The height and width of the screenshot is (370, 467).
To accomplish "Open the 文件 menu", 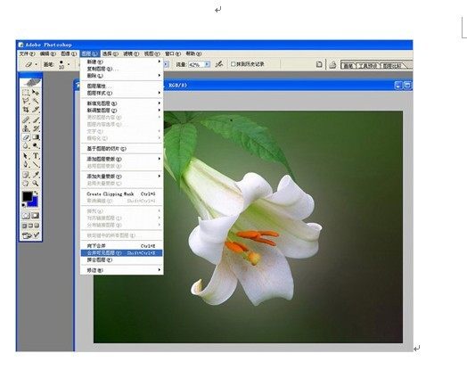I will coord(27,53).
